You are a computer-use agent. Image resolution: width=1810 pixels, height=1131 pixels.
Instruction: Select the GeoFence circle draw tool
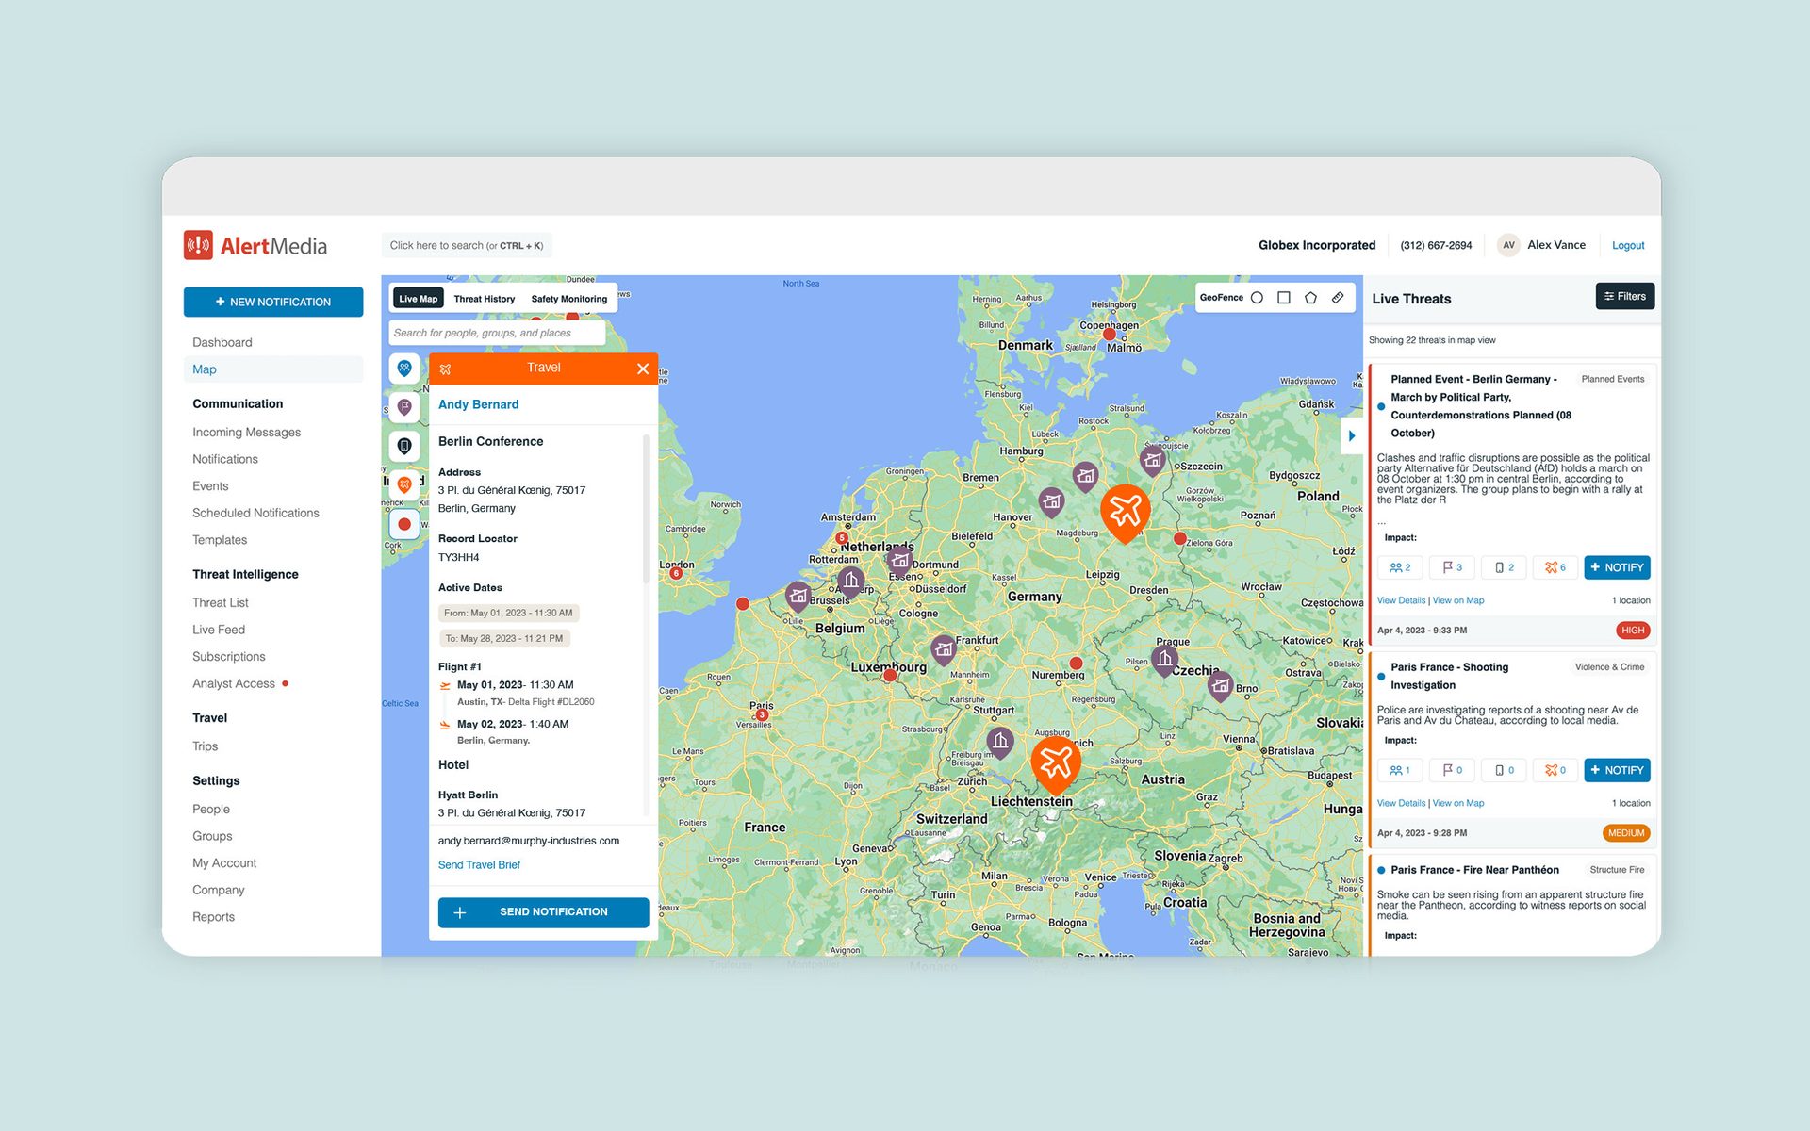click(x=1257, y=298)
